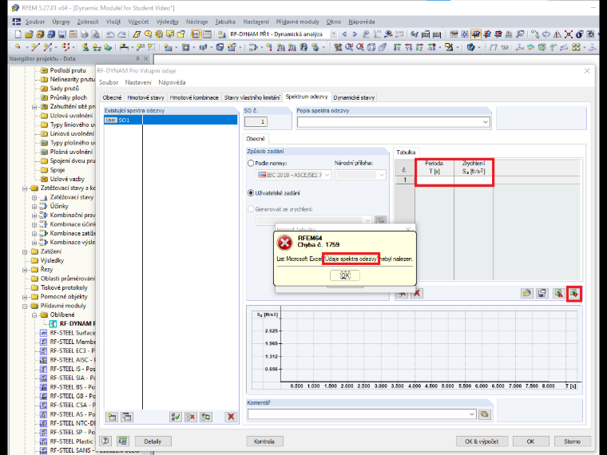Collapse Přídavné moduly tree node

point(25,306)
